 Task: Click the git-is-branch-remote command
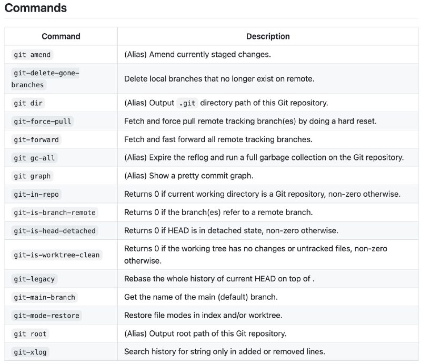coord(55,213)
